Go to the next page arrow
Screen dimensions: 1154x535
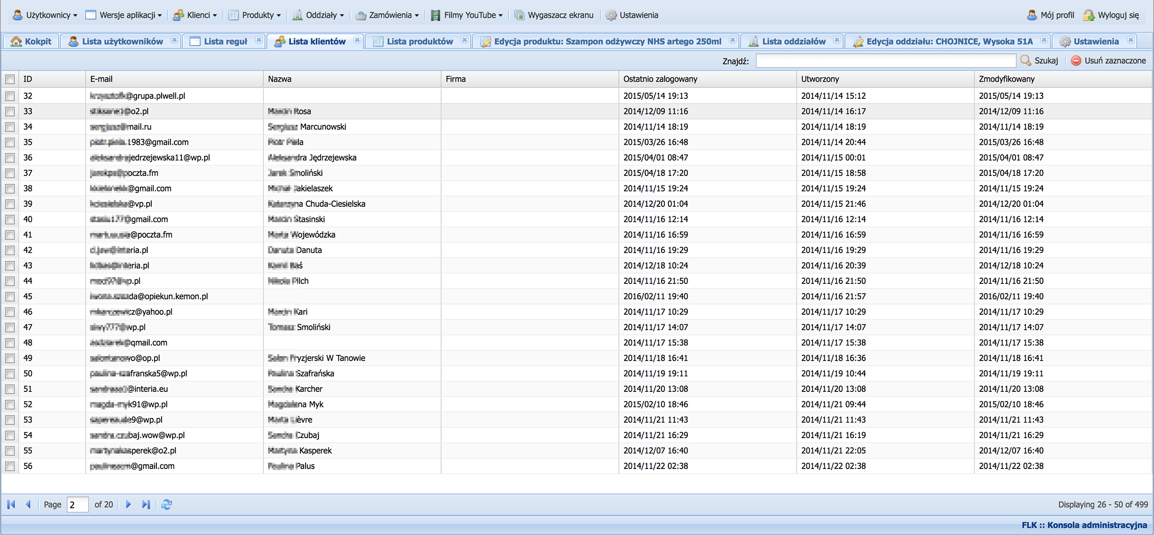click(128, 505)
